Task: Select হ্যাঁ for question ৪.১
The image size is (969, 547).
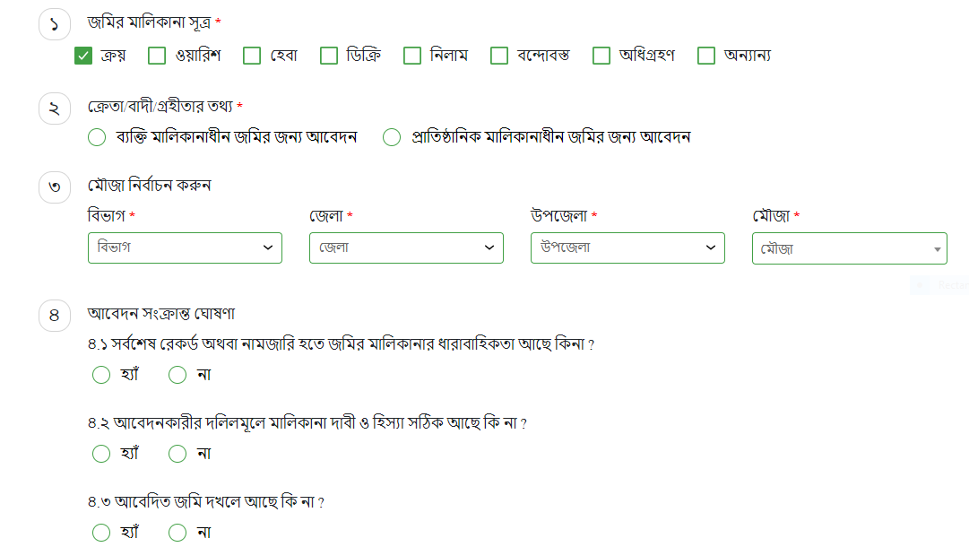Action: pyautogui.click(x=101, y=375)
